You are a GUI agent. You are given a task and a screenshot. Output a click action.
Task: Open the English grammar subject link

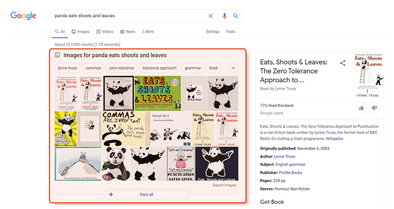(290, 165)
